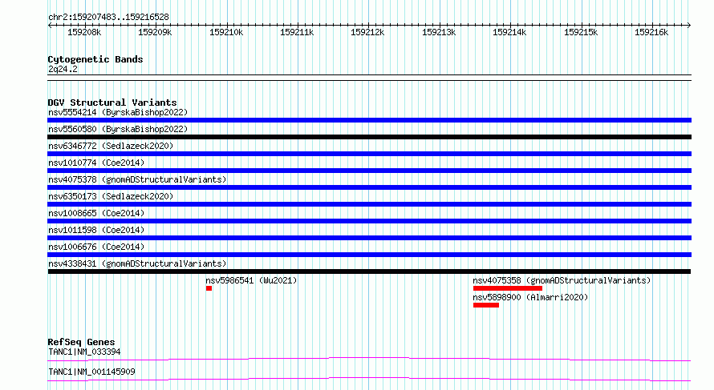The height and width of the screenshot is (390, 714).
Task: Click the nsv5554214 (ByrskaBishop2022) variant label
Action: [x=118, y=112]
